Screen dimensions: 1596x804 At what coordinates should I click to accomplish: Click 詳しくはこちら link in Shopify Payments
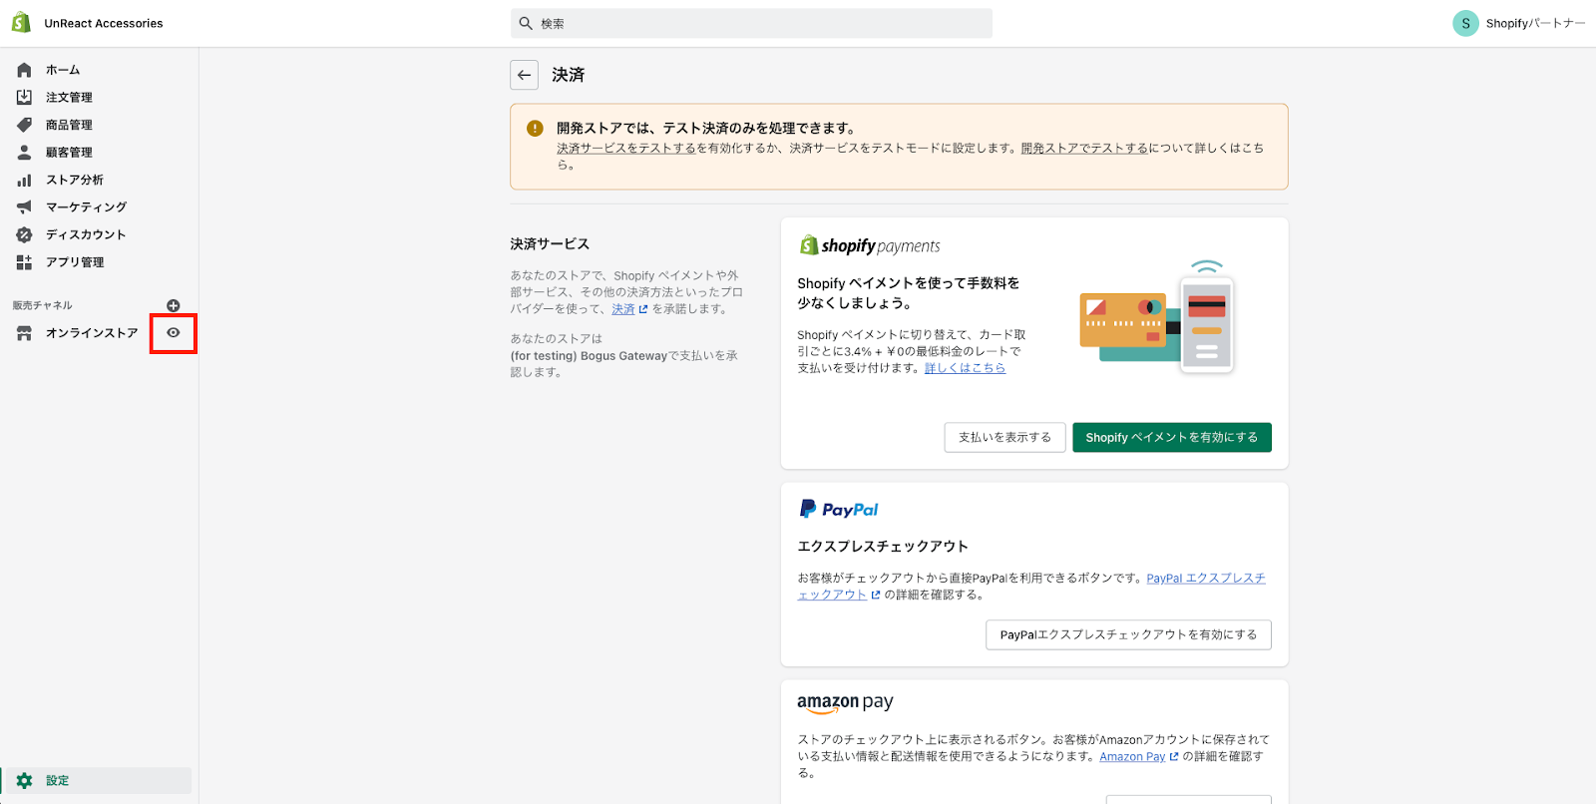tap(965, 368)
